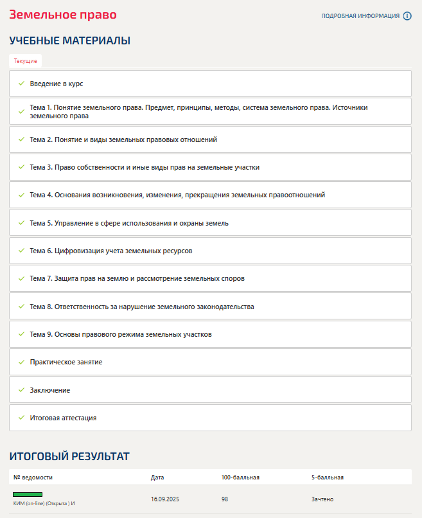Click the checkmark icon beside Тема 4
Screen dimensions: 422x518
21,195
